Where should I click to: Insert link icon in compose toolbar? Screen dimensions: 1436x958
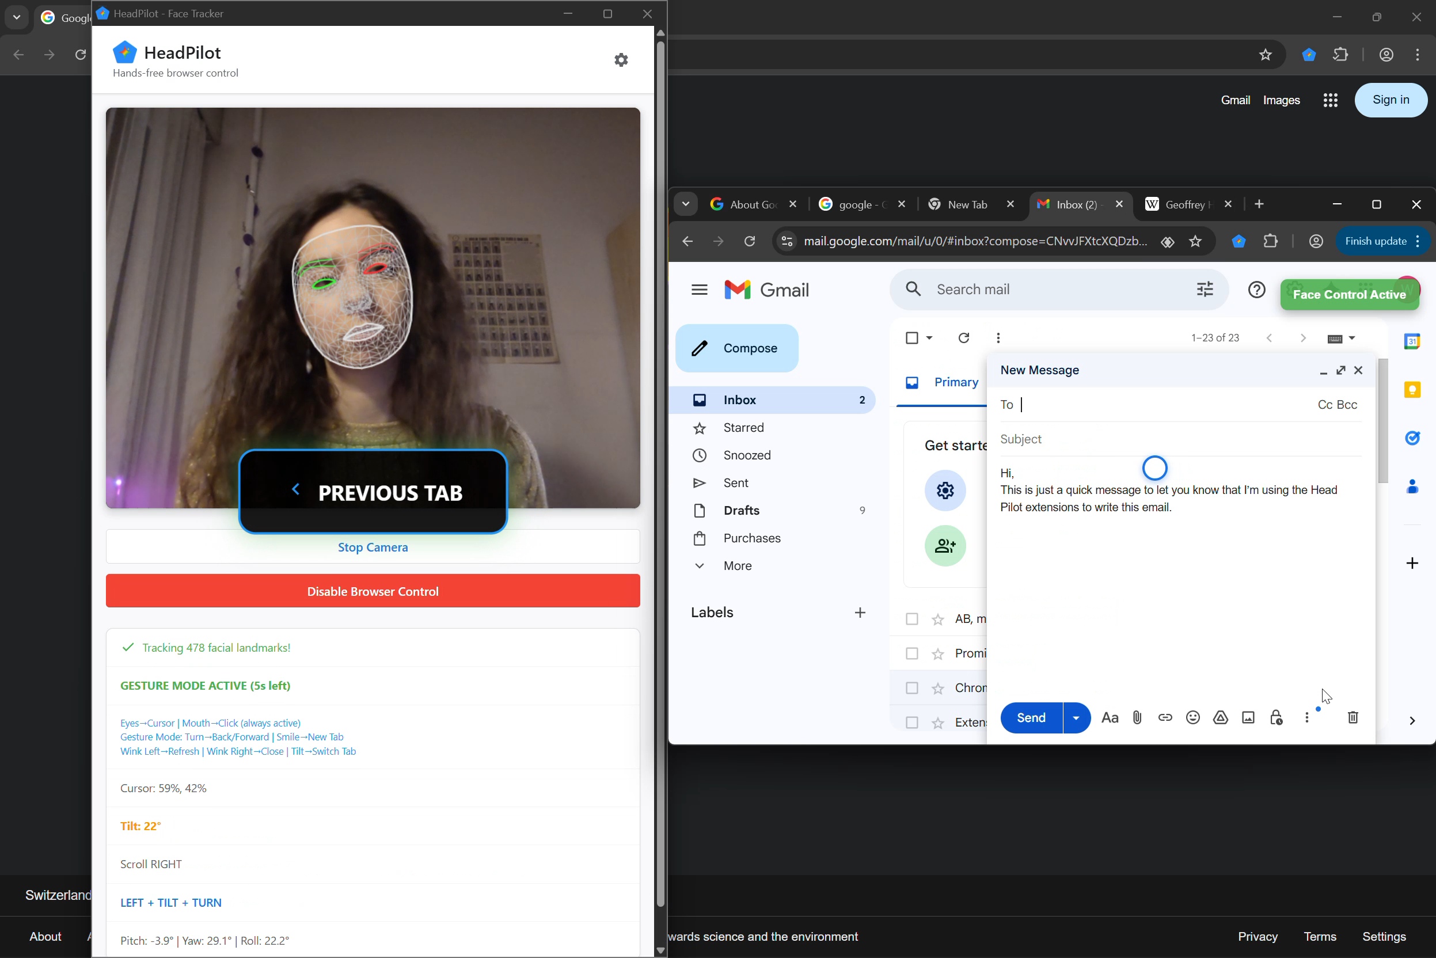1165,718
